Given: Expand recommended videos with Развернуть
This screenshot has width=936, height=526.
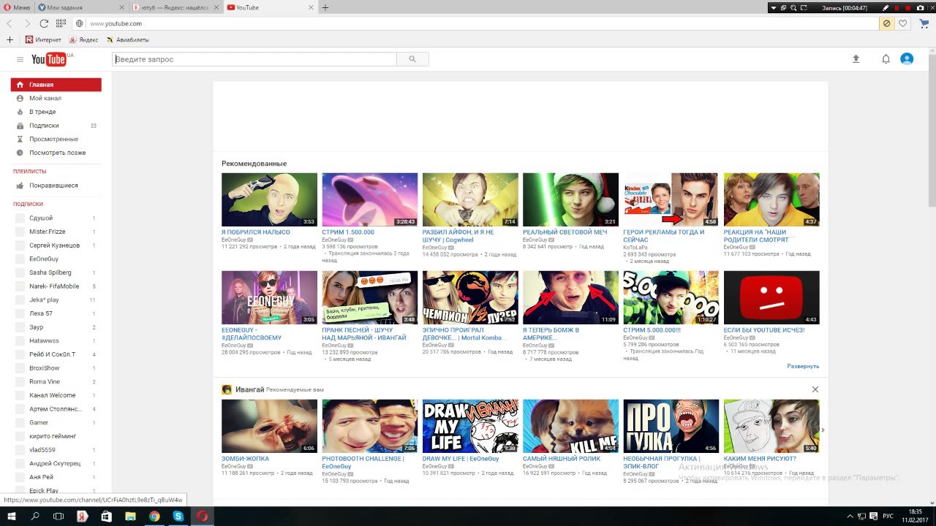Looking at the screenshot, I should coord(803,366).
